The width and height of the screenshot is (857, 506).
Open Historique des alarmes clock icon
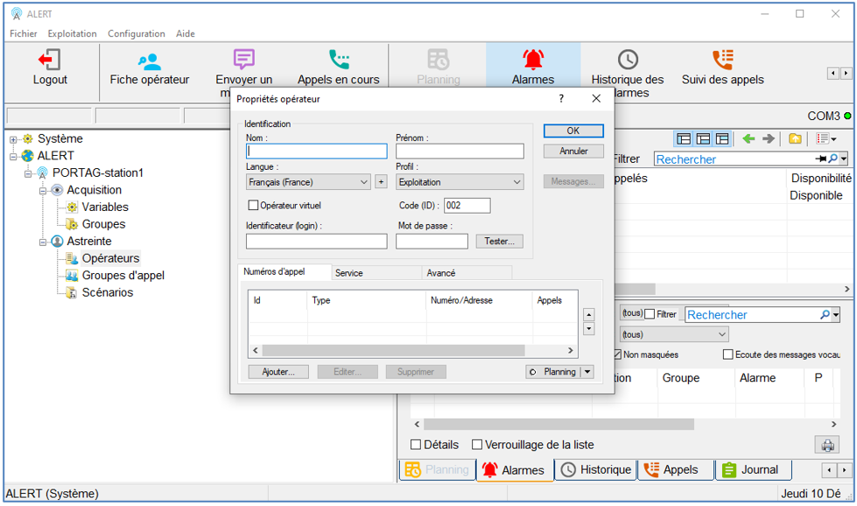(x=628, y=60)
